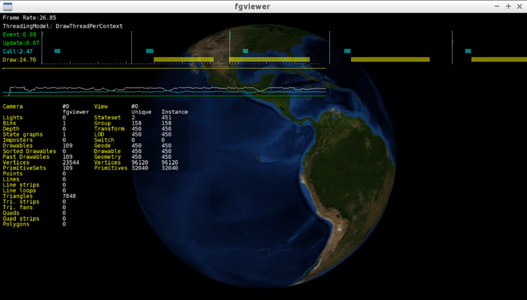527x300 pixels.
Task: Click the yellow Draw:24.70 label
Action: click(x=20, y=60)
